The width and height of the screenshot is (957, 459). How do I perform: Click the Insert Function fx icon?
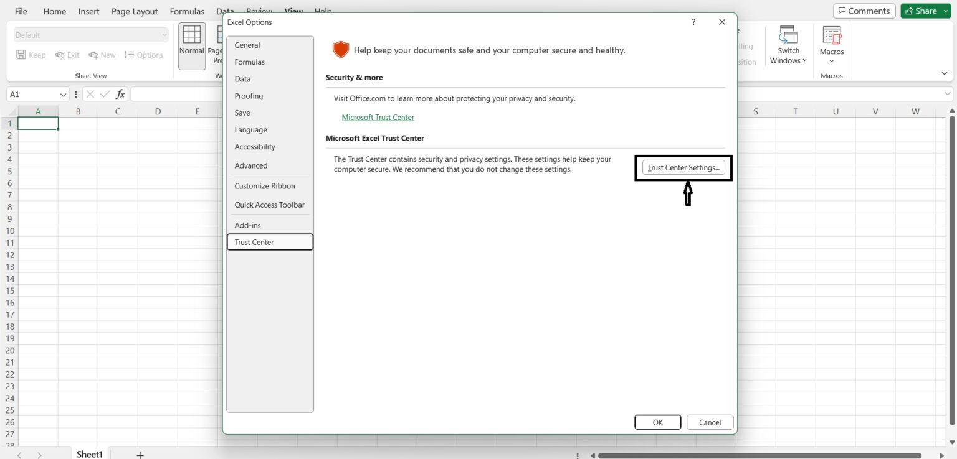pyautogui.click(x=120, y=94)
